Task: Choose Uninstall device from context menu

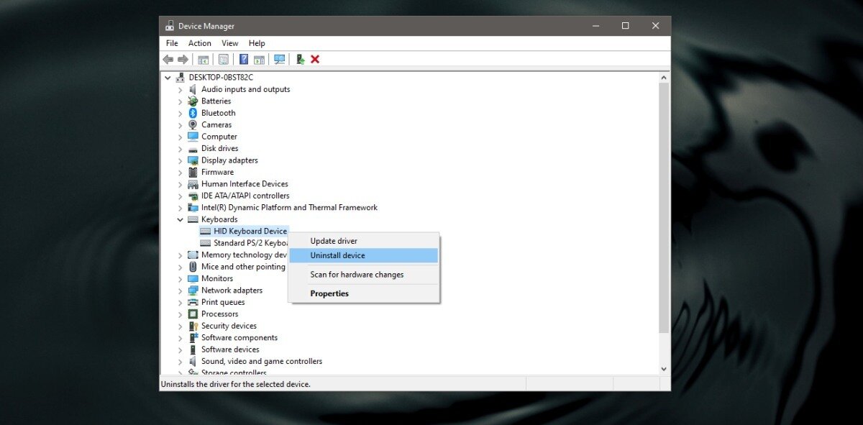Action: (x=337, y=255)
